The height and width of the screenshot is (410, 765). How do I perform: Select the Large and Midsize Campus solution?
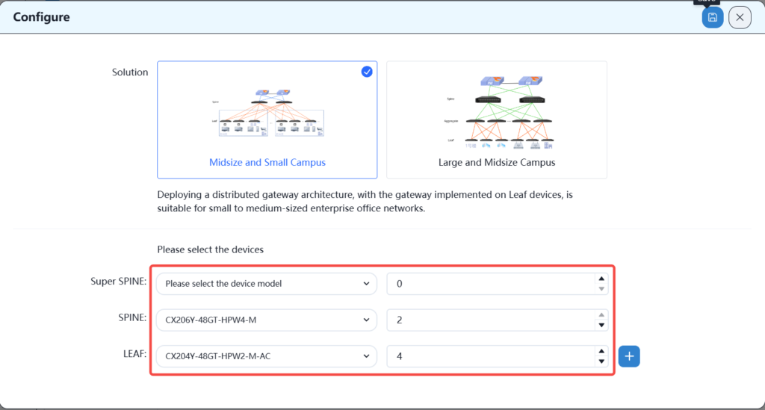click(x=496, y=162)
